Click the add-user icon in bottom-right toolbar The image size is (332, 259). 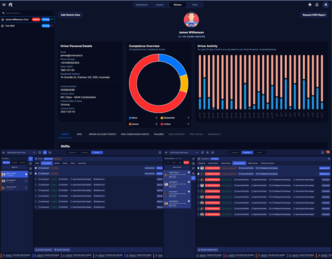point(212,153)
